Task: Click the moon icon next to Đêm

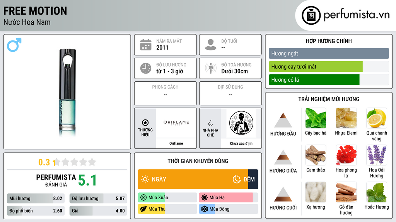Action: click(x=237, y=179)
